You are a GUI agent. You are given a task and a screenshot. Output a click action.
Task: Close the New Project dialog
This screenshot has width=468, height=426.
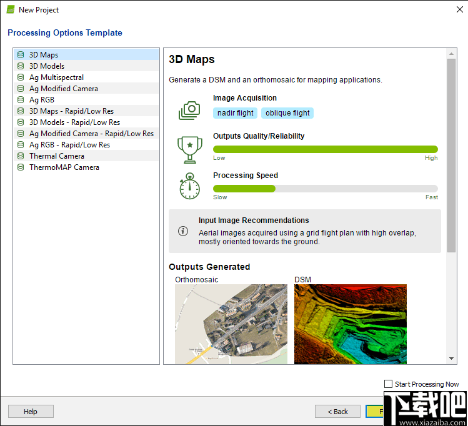click(460, 9)
